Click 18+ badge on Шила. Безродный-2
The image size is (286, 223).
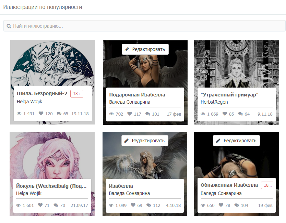click(x=77, y=94)
